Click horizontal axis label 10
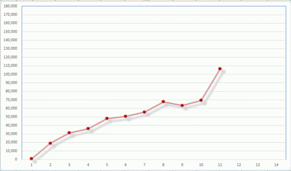The image size is (291, 171). 201,165
